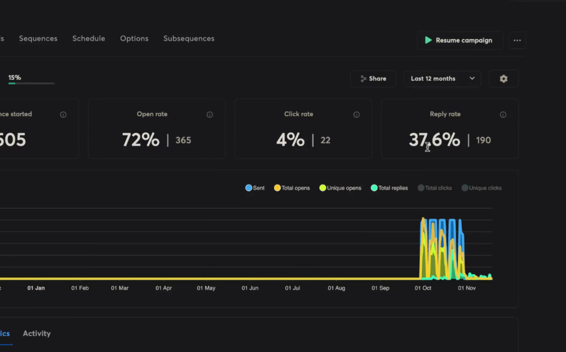Click the Open rate info icon
The width and height of the screenshot is (566, 352).
(x=209, y=114)
